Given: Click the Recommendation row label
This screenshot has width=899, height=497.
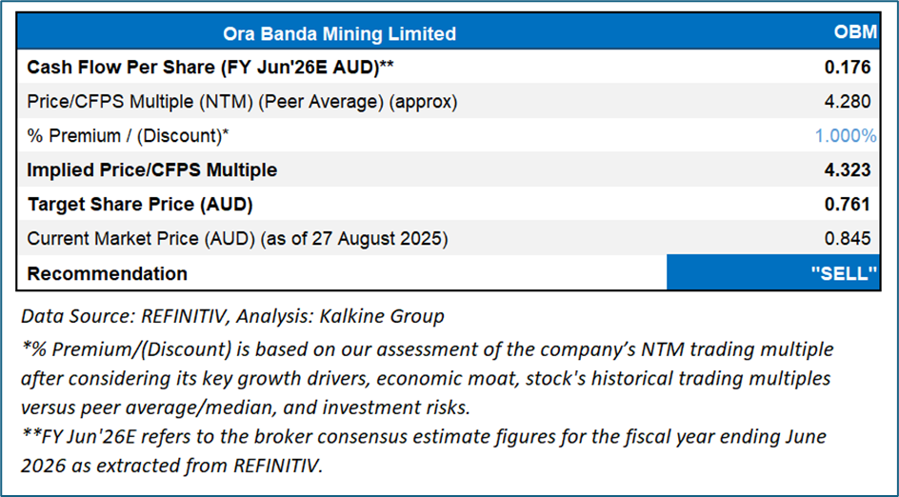Looking at the screenshot, I should click(x=108, y=273).
